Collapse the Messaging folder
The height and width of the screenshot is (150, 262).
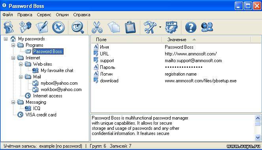click(13, 102)
